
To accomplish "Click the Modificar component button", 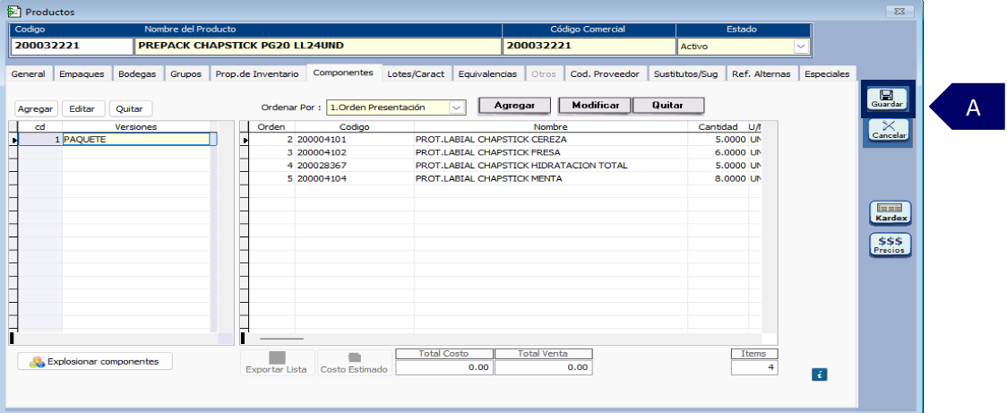I will click(596, 106).
